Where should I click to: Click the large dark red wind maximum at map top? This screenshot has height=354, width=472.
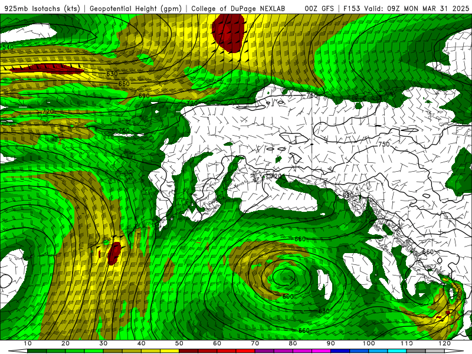click(228, 32)
